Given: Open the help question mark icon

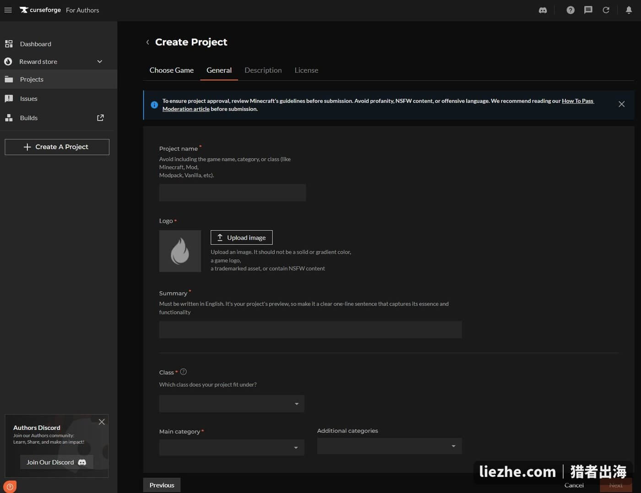Looking at the screenshot, I should tap(570, 10).
